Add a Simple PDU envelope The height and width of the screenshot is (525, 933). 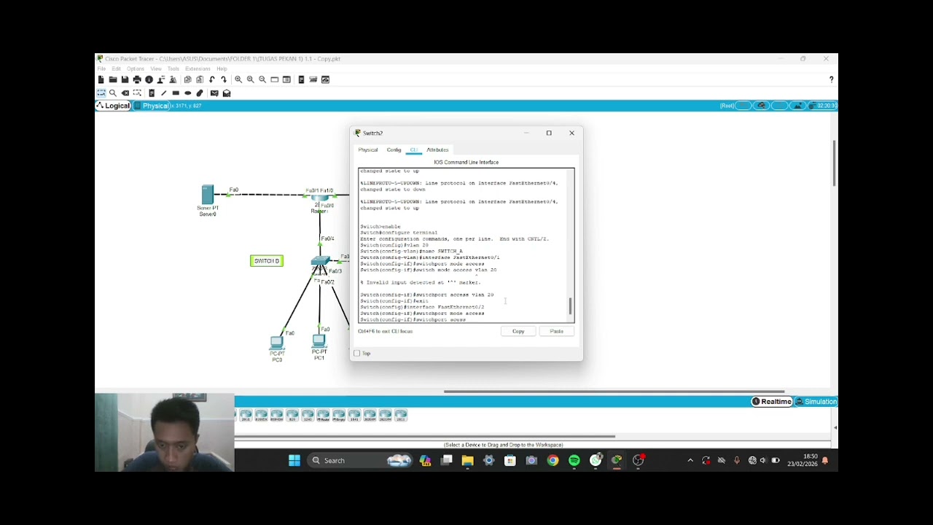tap(214, 93)
